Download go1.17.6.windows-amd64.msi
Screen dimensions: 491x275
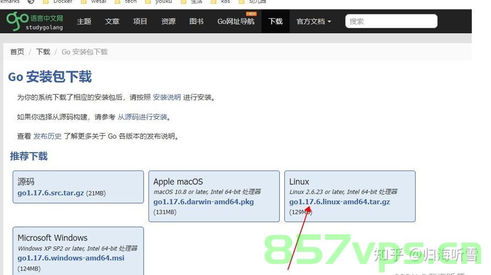(71, 258)
